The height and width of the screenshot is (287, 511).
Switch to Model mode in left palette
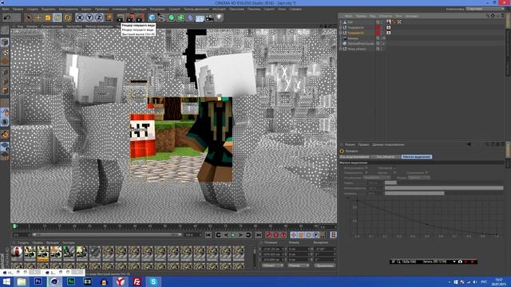(5, 42)
